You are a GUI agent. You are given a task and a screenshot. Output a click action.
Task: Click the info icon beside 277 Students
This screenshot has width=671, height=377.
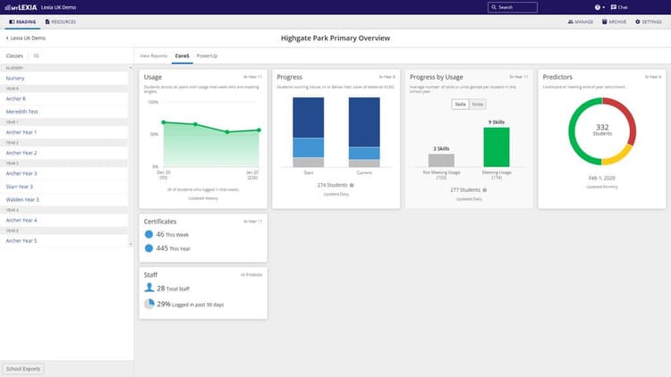pyautogui.click(x=484, y=190)
